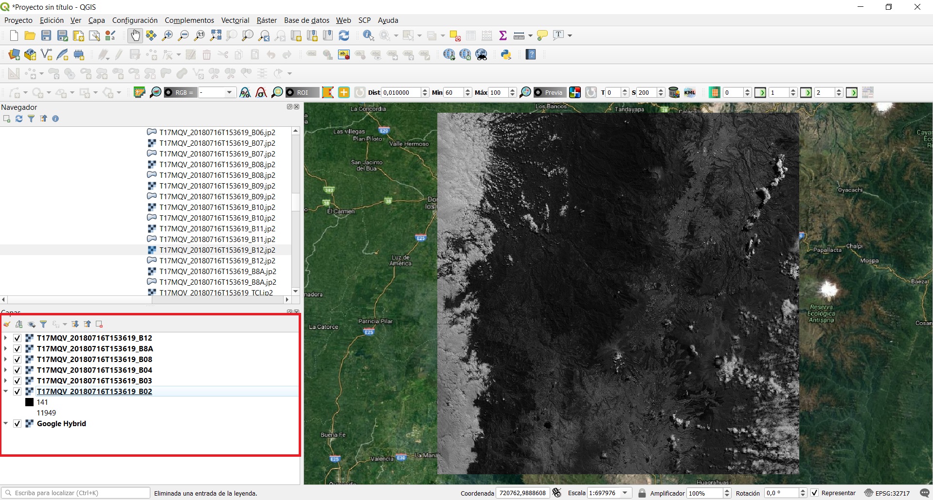Click the SCP create ROI plus button

point(344,92)
